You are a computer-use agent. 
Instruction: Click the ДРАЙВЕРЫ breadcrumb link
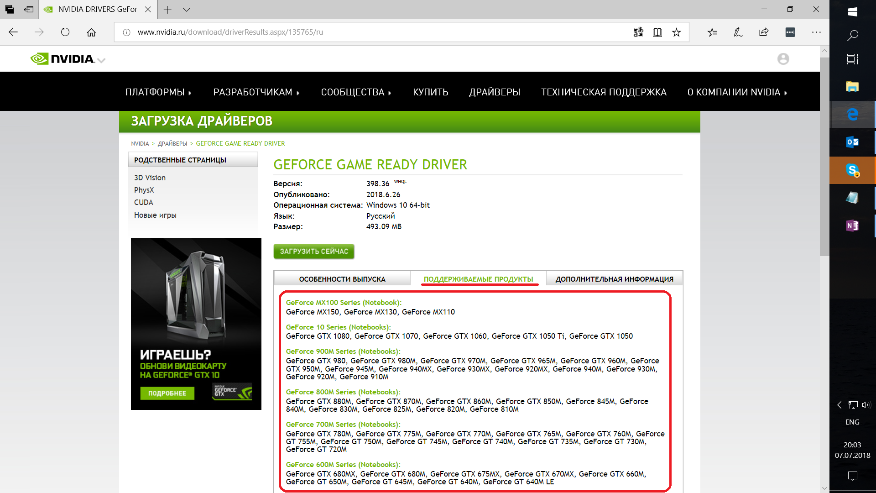(x=172, y=143)
